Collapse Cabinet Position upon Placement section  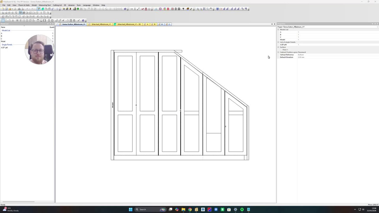(278, 52)
